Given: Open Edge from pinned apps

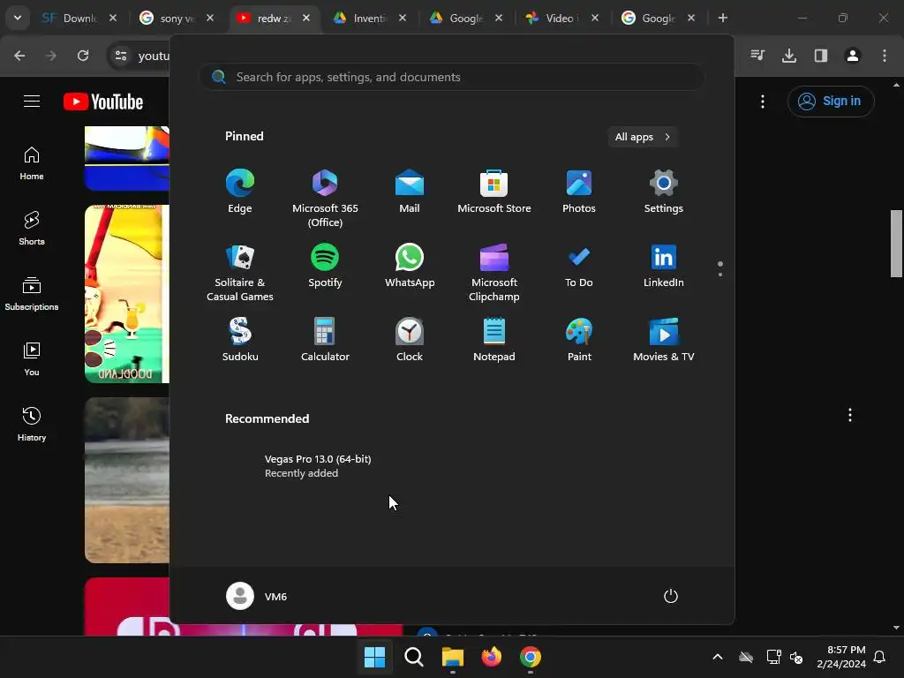Looking at the screenshot, I should pyautogui.click(x=240, y=192).
